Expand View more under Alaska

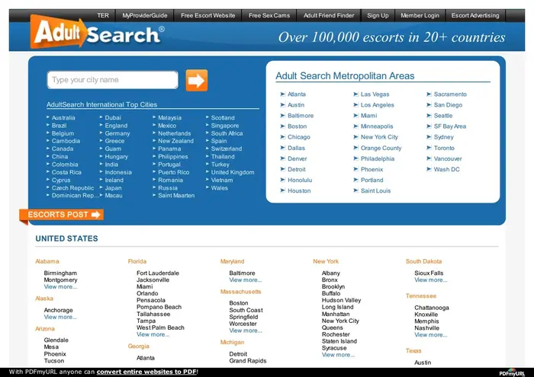pyautogui.click(x=60, y=317)
